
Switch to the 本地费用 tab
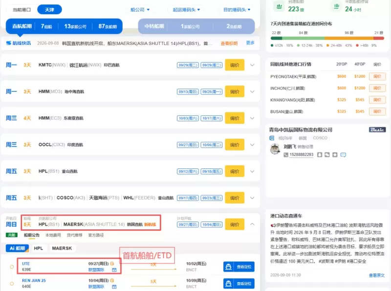(53, 235)
